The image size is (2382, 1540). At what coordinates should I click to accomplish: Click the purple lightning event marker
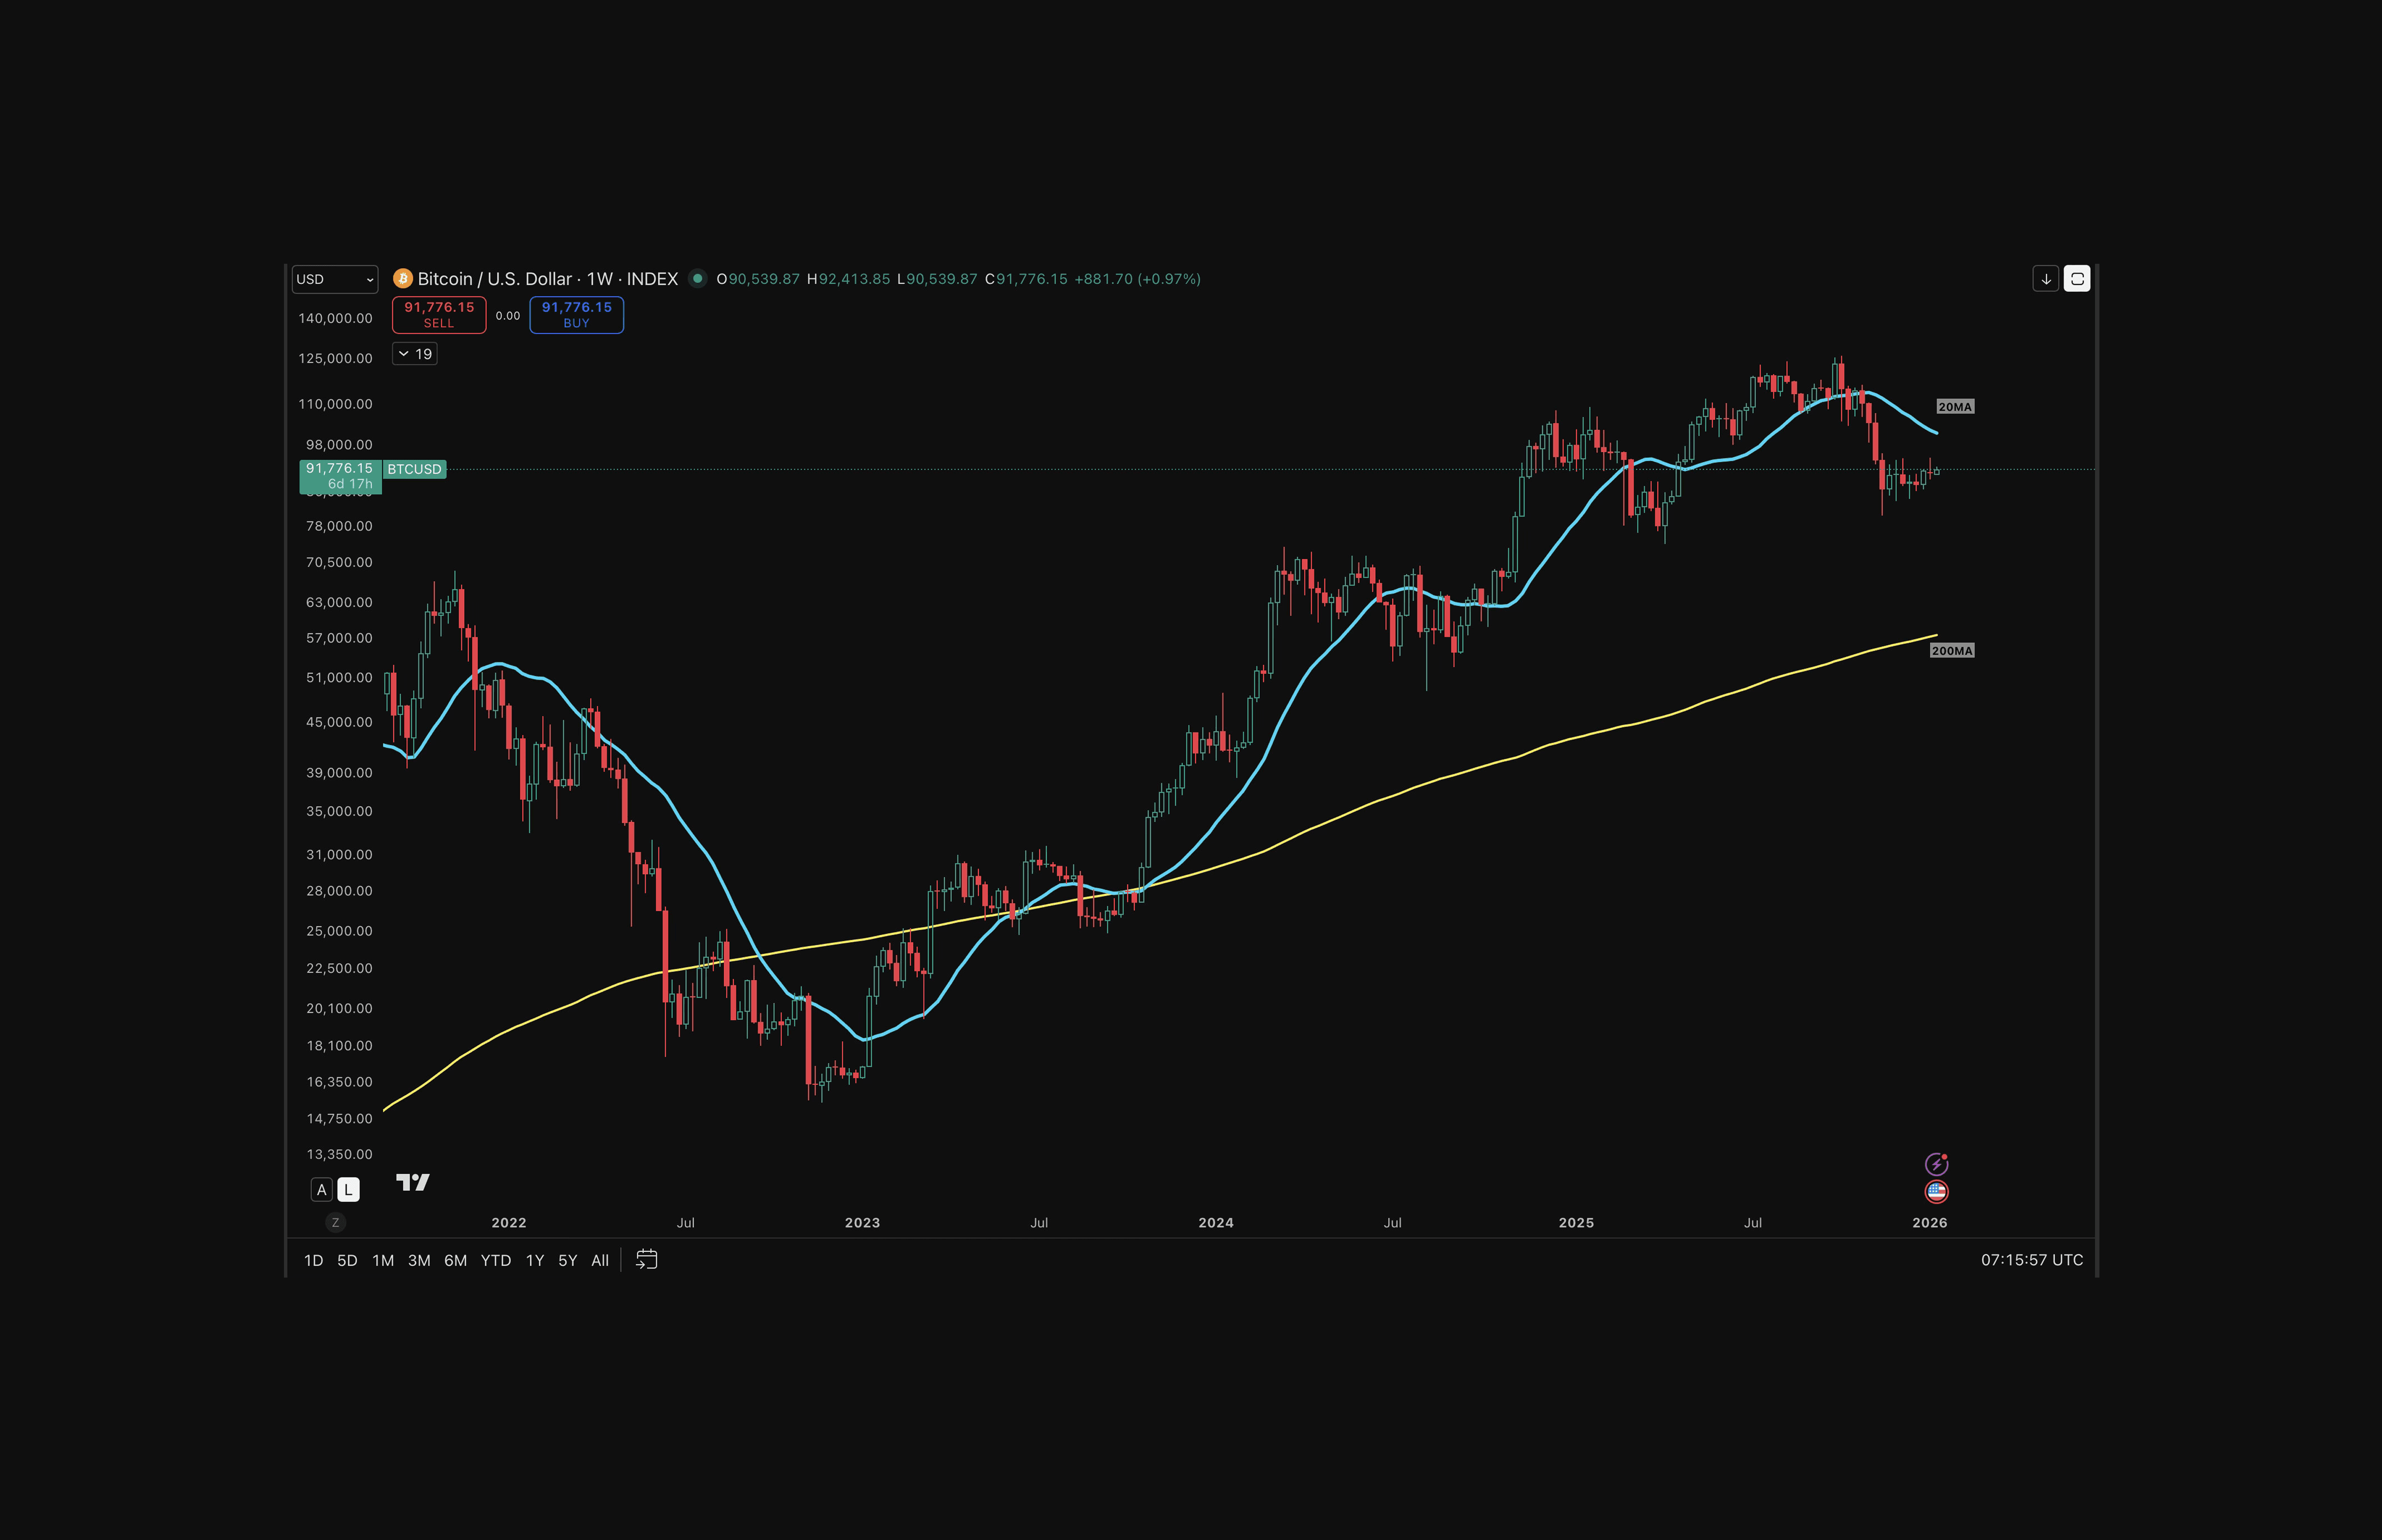pyautogui.click(x=1936, y=1164)
